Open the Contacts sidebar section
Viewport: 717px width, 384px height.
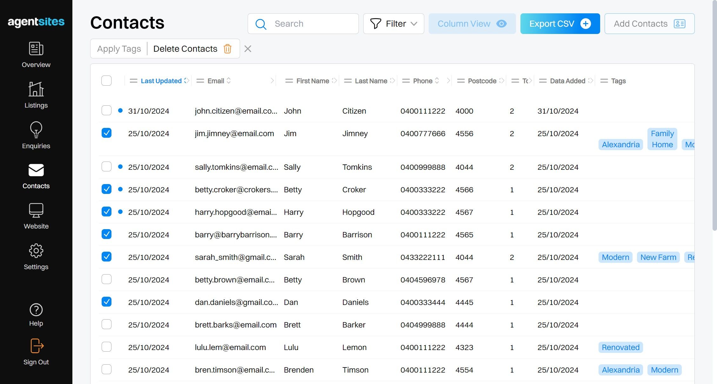point(36,176)
